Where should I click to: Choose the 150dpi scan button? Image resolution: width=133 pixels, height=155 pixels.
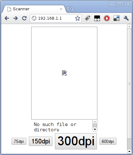click(40, 141)
